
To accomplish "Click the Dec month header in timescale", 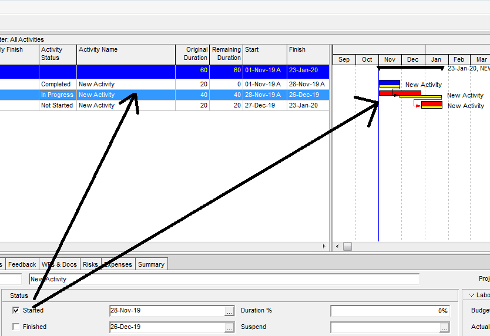I will pos(413,59).
